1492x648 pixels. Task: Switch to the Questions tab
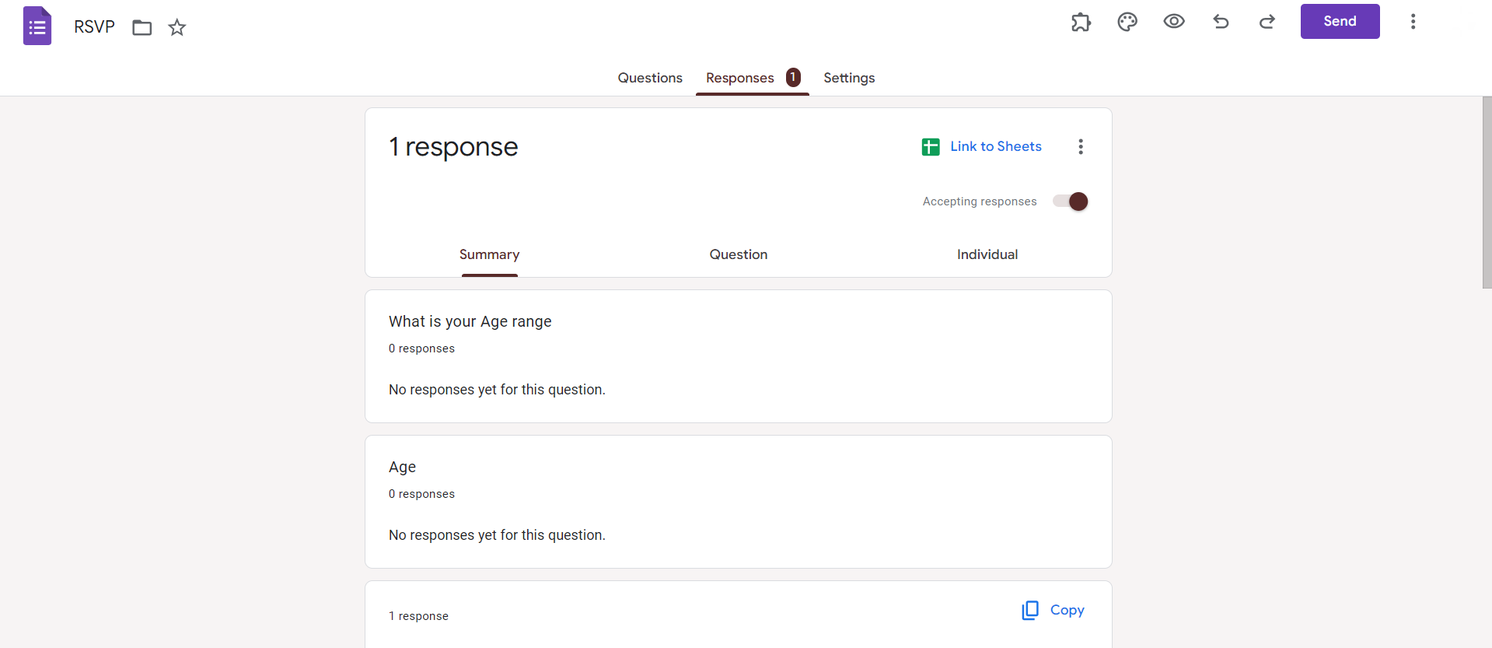tap(650, 78)
